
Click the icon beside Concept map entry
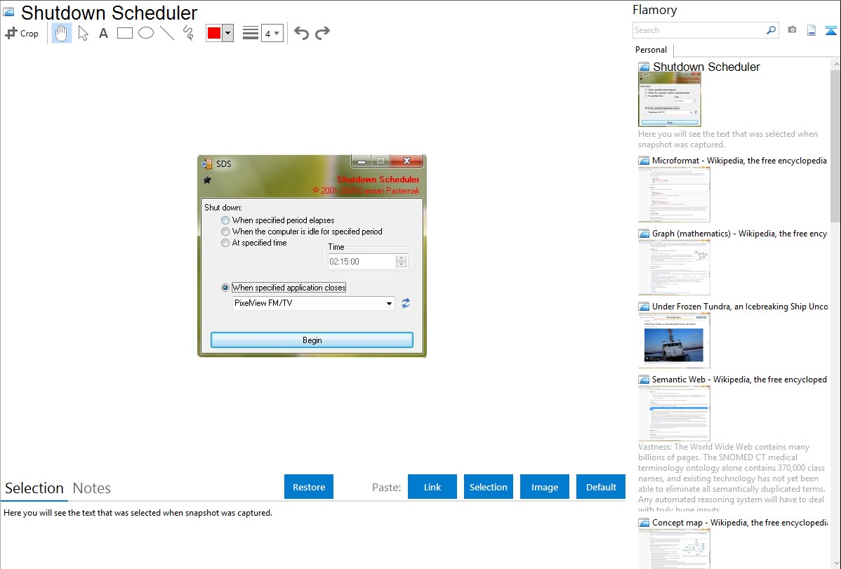tap(644, 523)
